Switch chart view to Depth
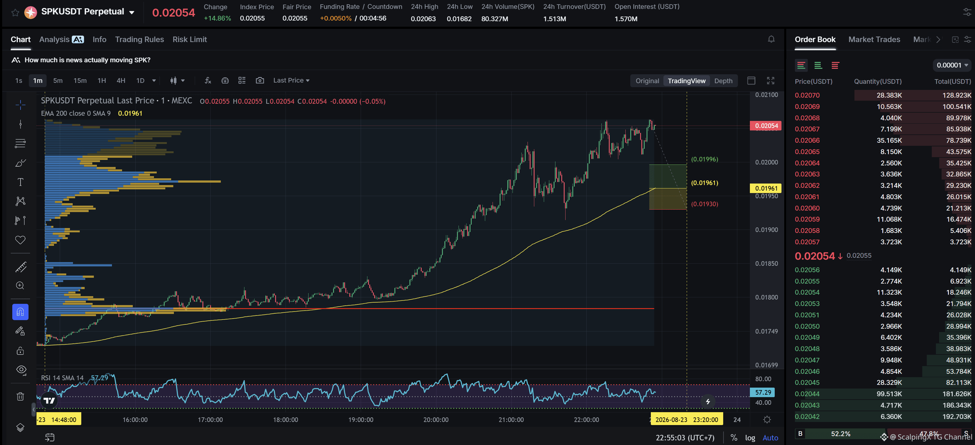The image size is (975, 445). point(723,81)
